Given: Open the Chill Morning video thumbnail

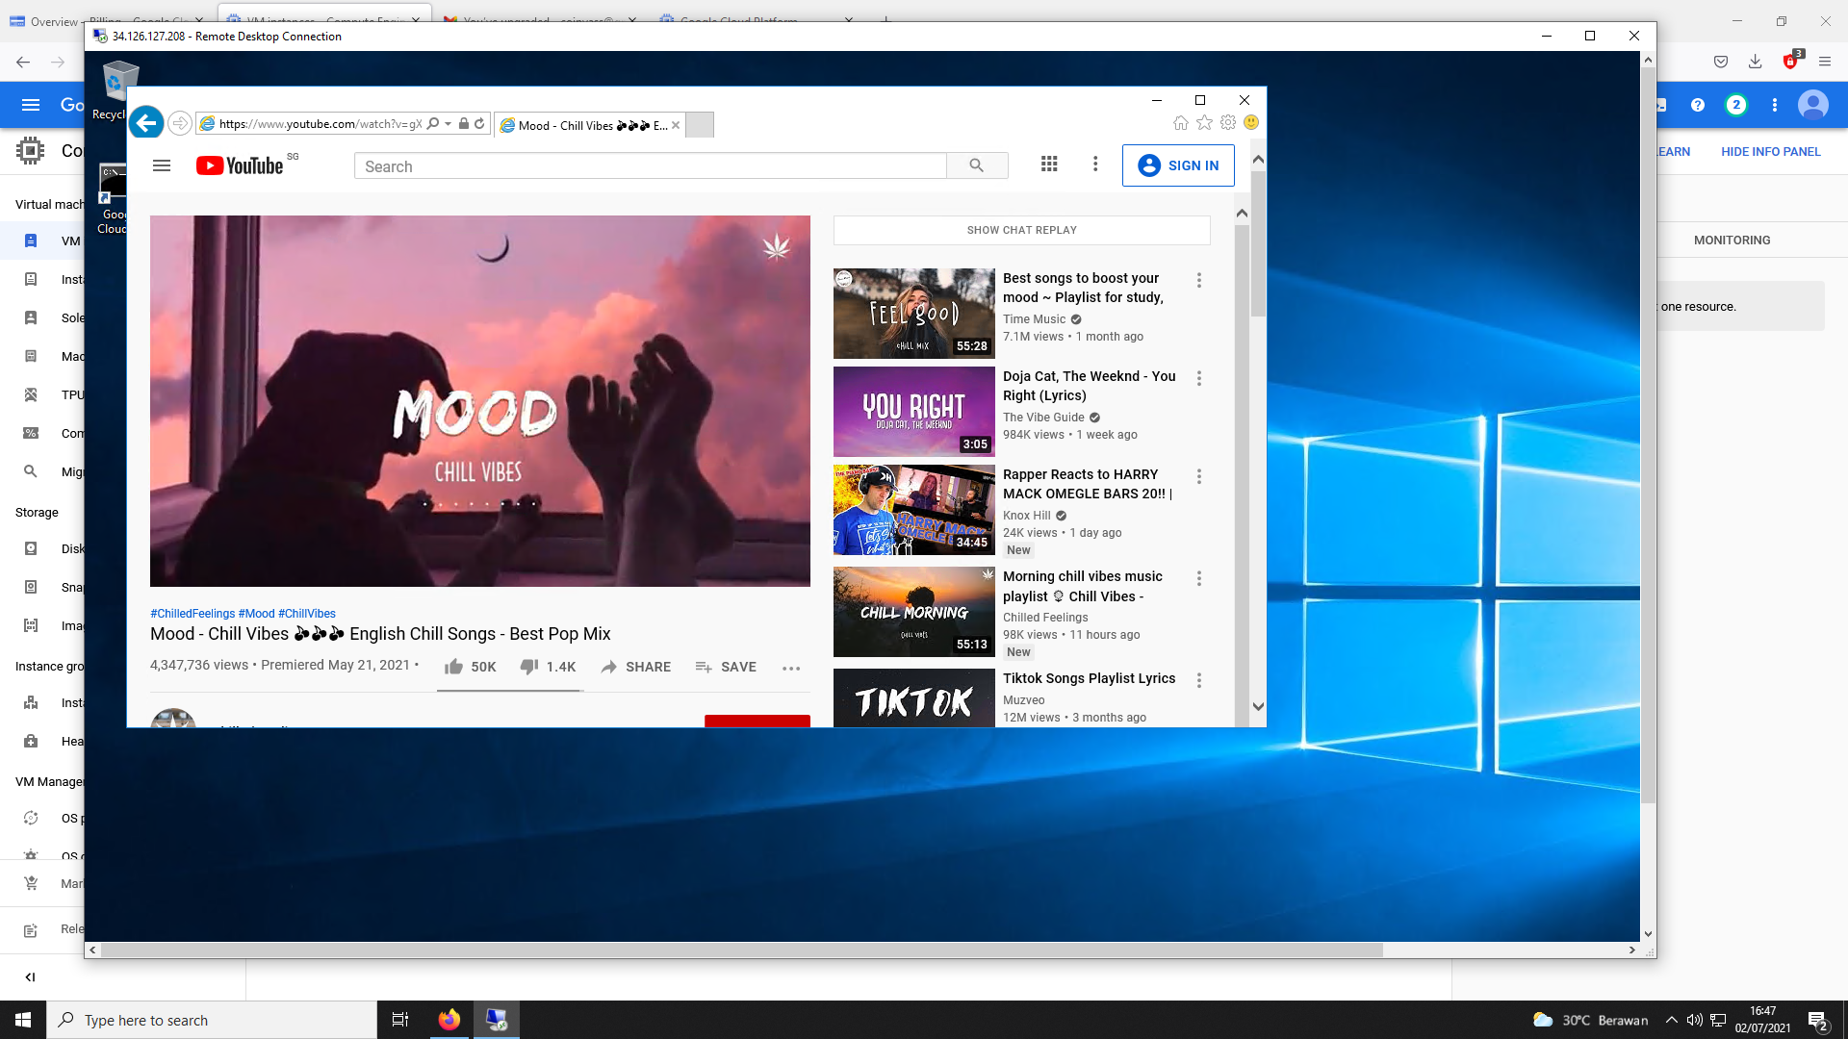Looking at the screenshot, I should pos(913,612).
